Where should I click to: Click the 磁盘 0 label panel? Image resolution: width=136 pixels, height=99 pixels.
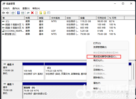pos(12,71)
